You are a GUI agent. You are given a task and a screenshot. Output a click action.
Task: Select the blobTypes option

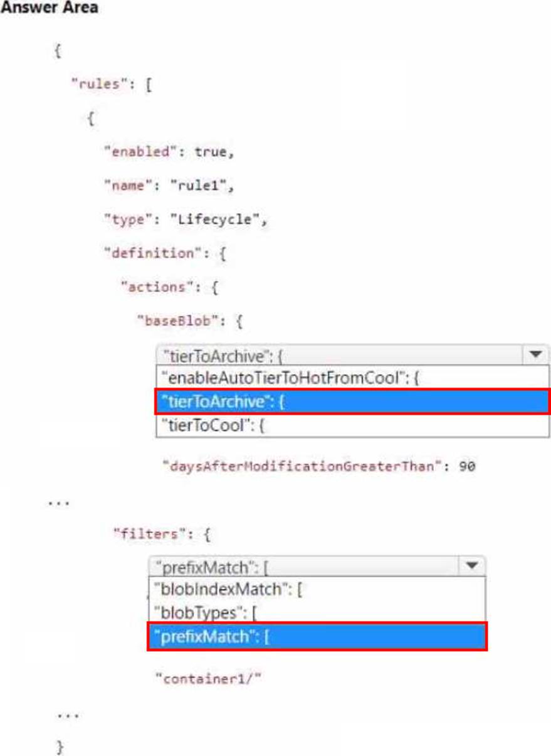pos(317,612)
